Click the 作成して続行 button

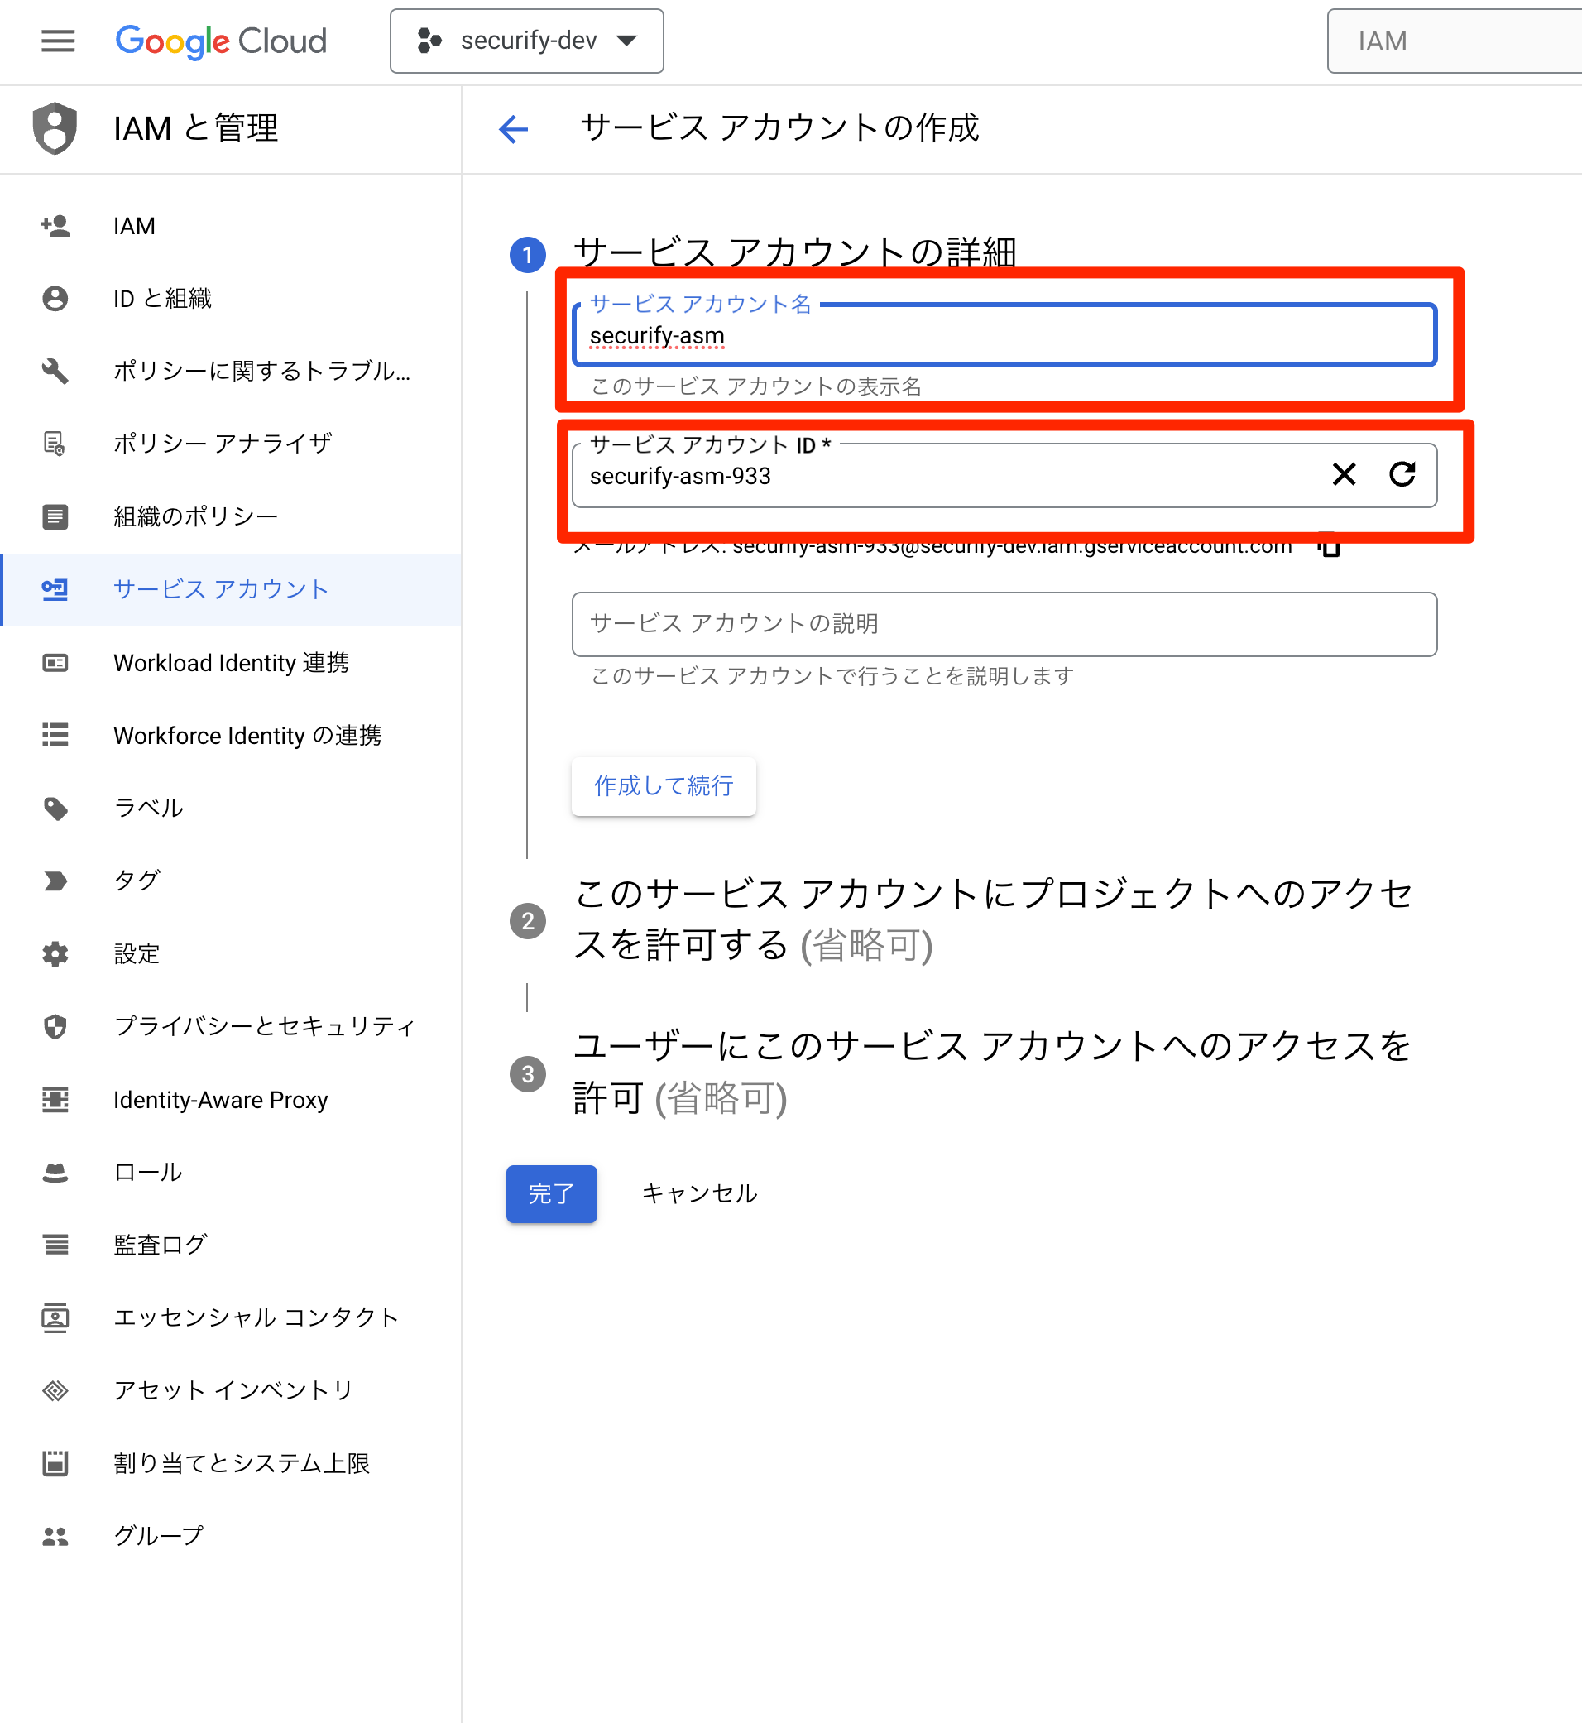[664, 786]
